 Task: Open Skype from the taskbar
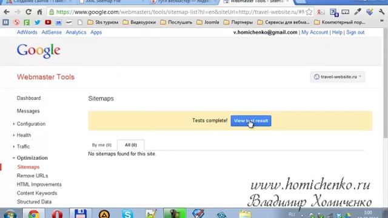coord(127,214)
